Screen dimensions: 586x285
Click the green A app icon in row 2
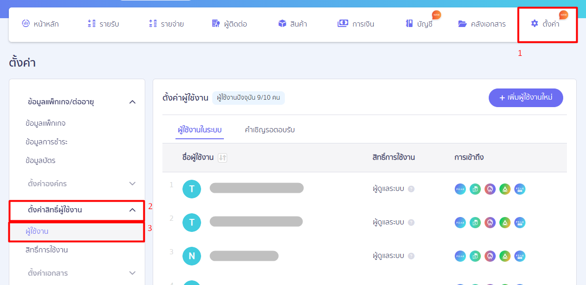505,223
